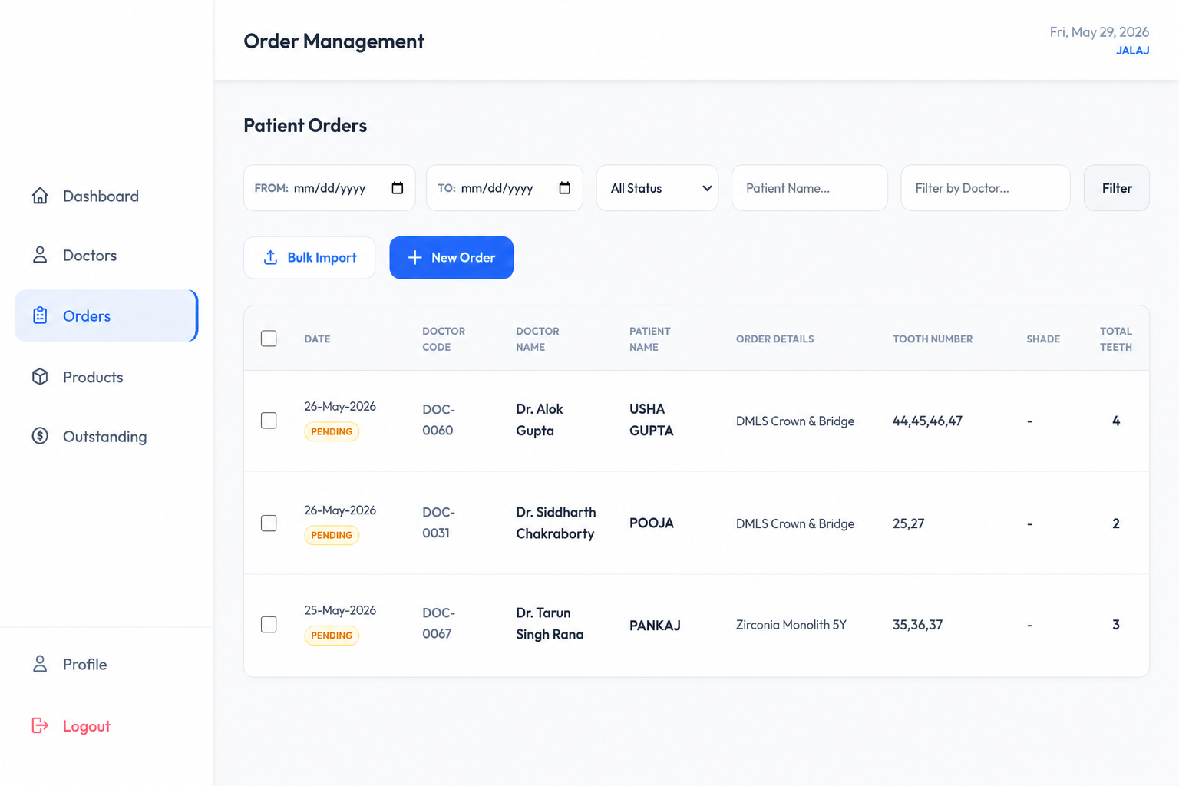
Task: Click the Doctors person icon
Action: click(x=40, y=255)
